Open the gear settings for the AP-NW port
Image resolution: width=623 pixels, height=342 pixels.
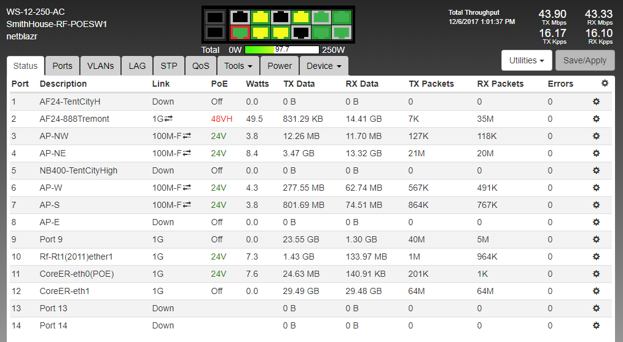[x=595, y=136]
